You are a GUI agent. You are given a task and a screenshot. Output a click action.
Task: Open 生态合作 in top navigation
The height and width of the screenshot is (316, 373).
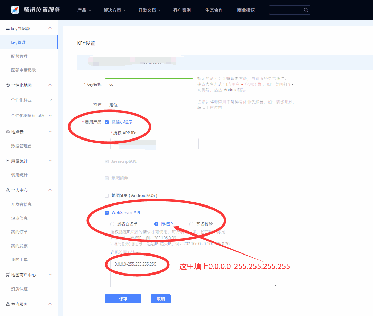(x=214, y=10)
